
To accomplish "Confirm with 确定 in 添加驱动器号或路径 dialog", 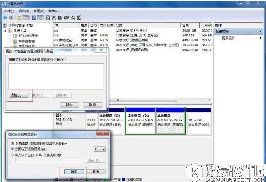I will pyautogui.click(x=74, y=172).
